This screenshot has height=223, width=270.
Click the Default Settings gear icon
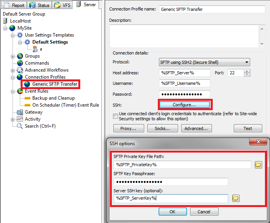point(27,42)
